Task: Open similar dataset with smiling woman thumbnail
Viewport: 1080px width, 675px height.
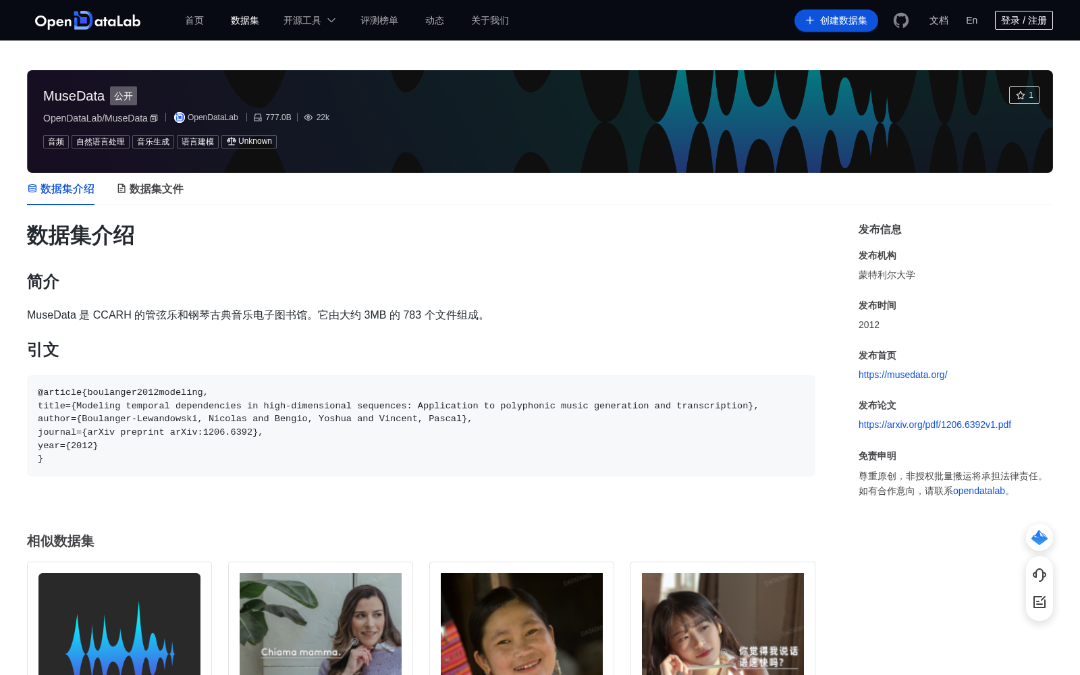Action: [x=522, y=624]
